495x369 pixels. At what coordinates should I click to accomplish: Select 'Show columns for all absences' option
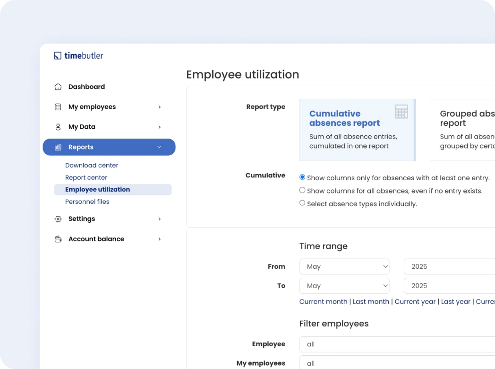[302, 190]
